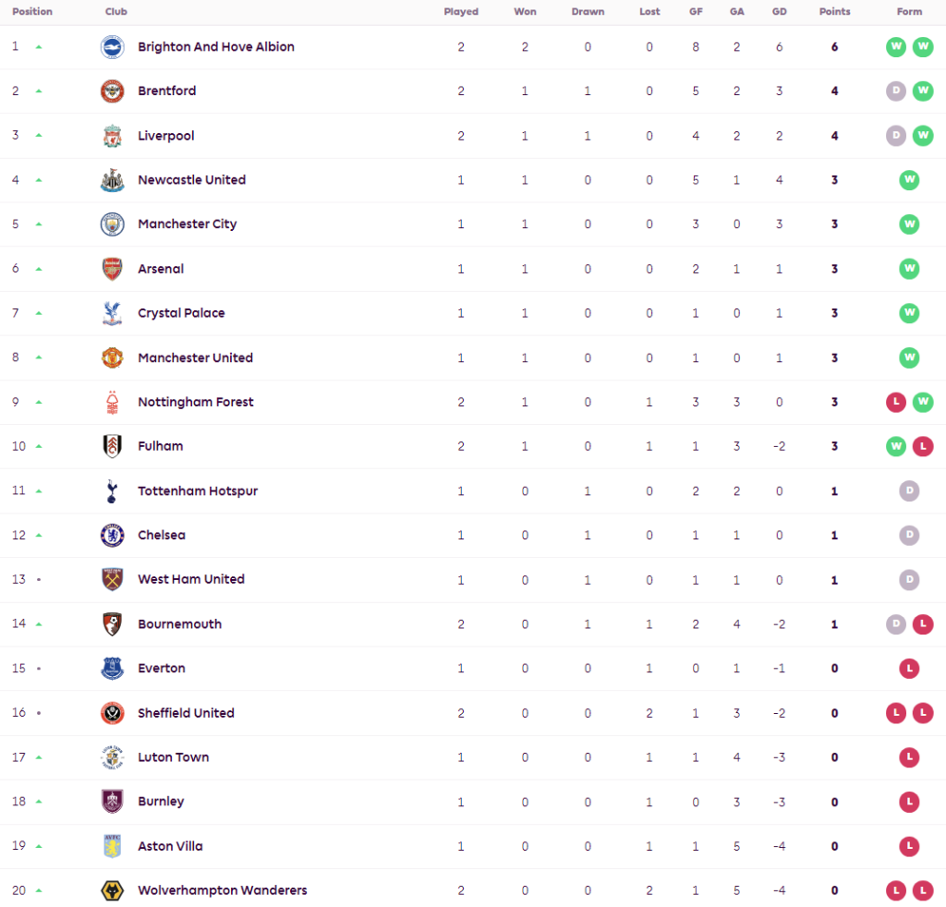This screenshot has height=907, width=946.
Task: Click the Manchester City crest
Action: [112, 224]
